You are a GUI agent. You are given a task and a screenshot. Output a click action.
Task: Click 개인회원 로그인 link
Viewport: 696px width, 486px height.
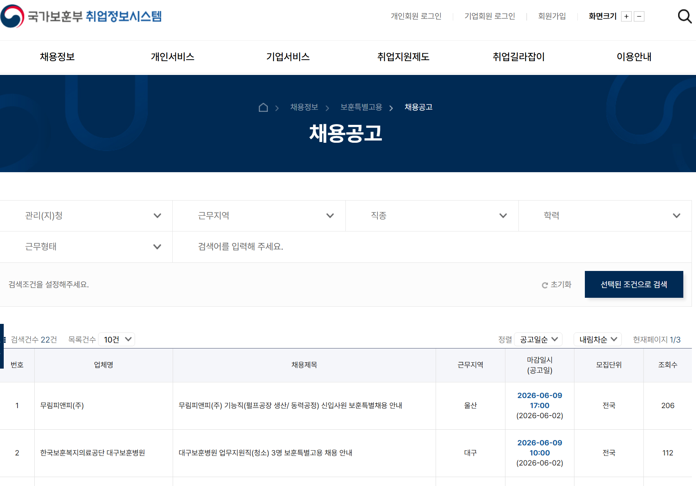(x=416, y=16)
